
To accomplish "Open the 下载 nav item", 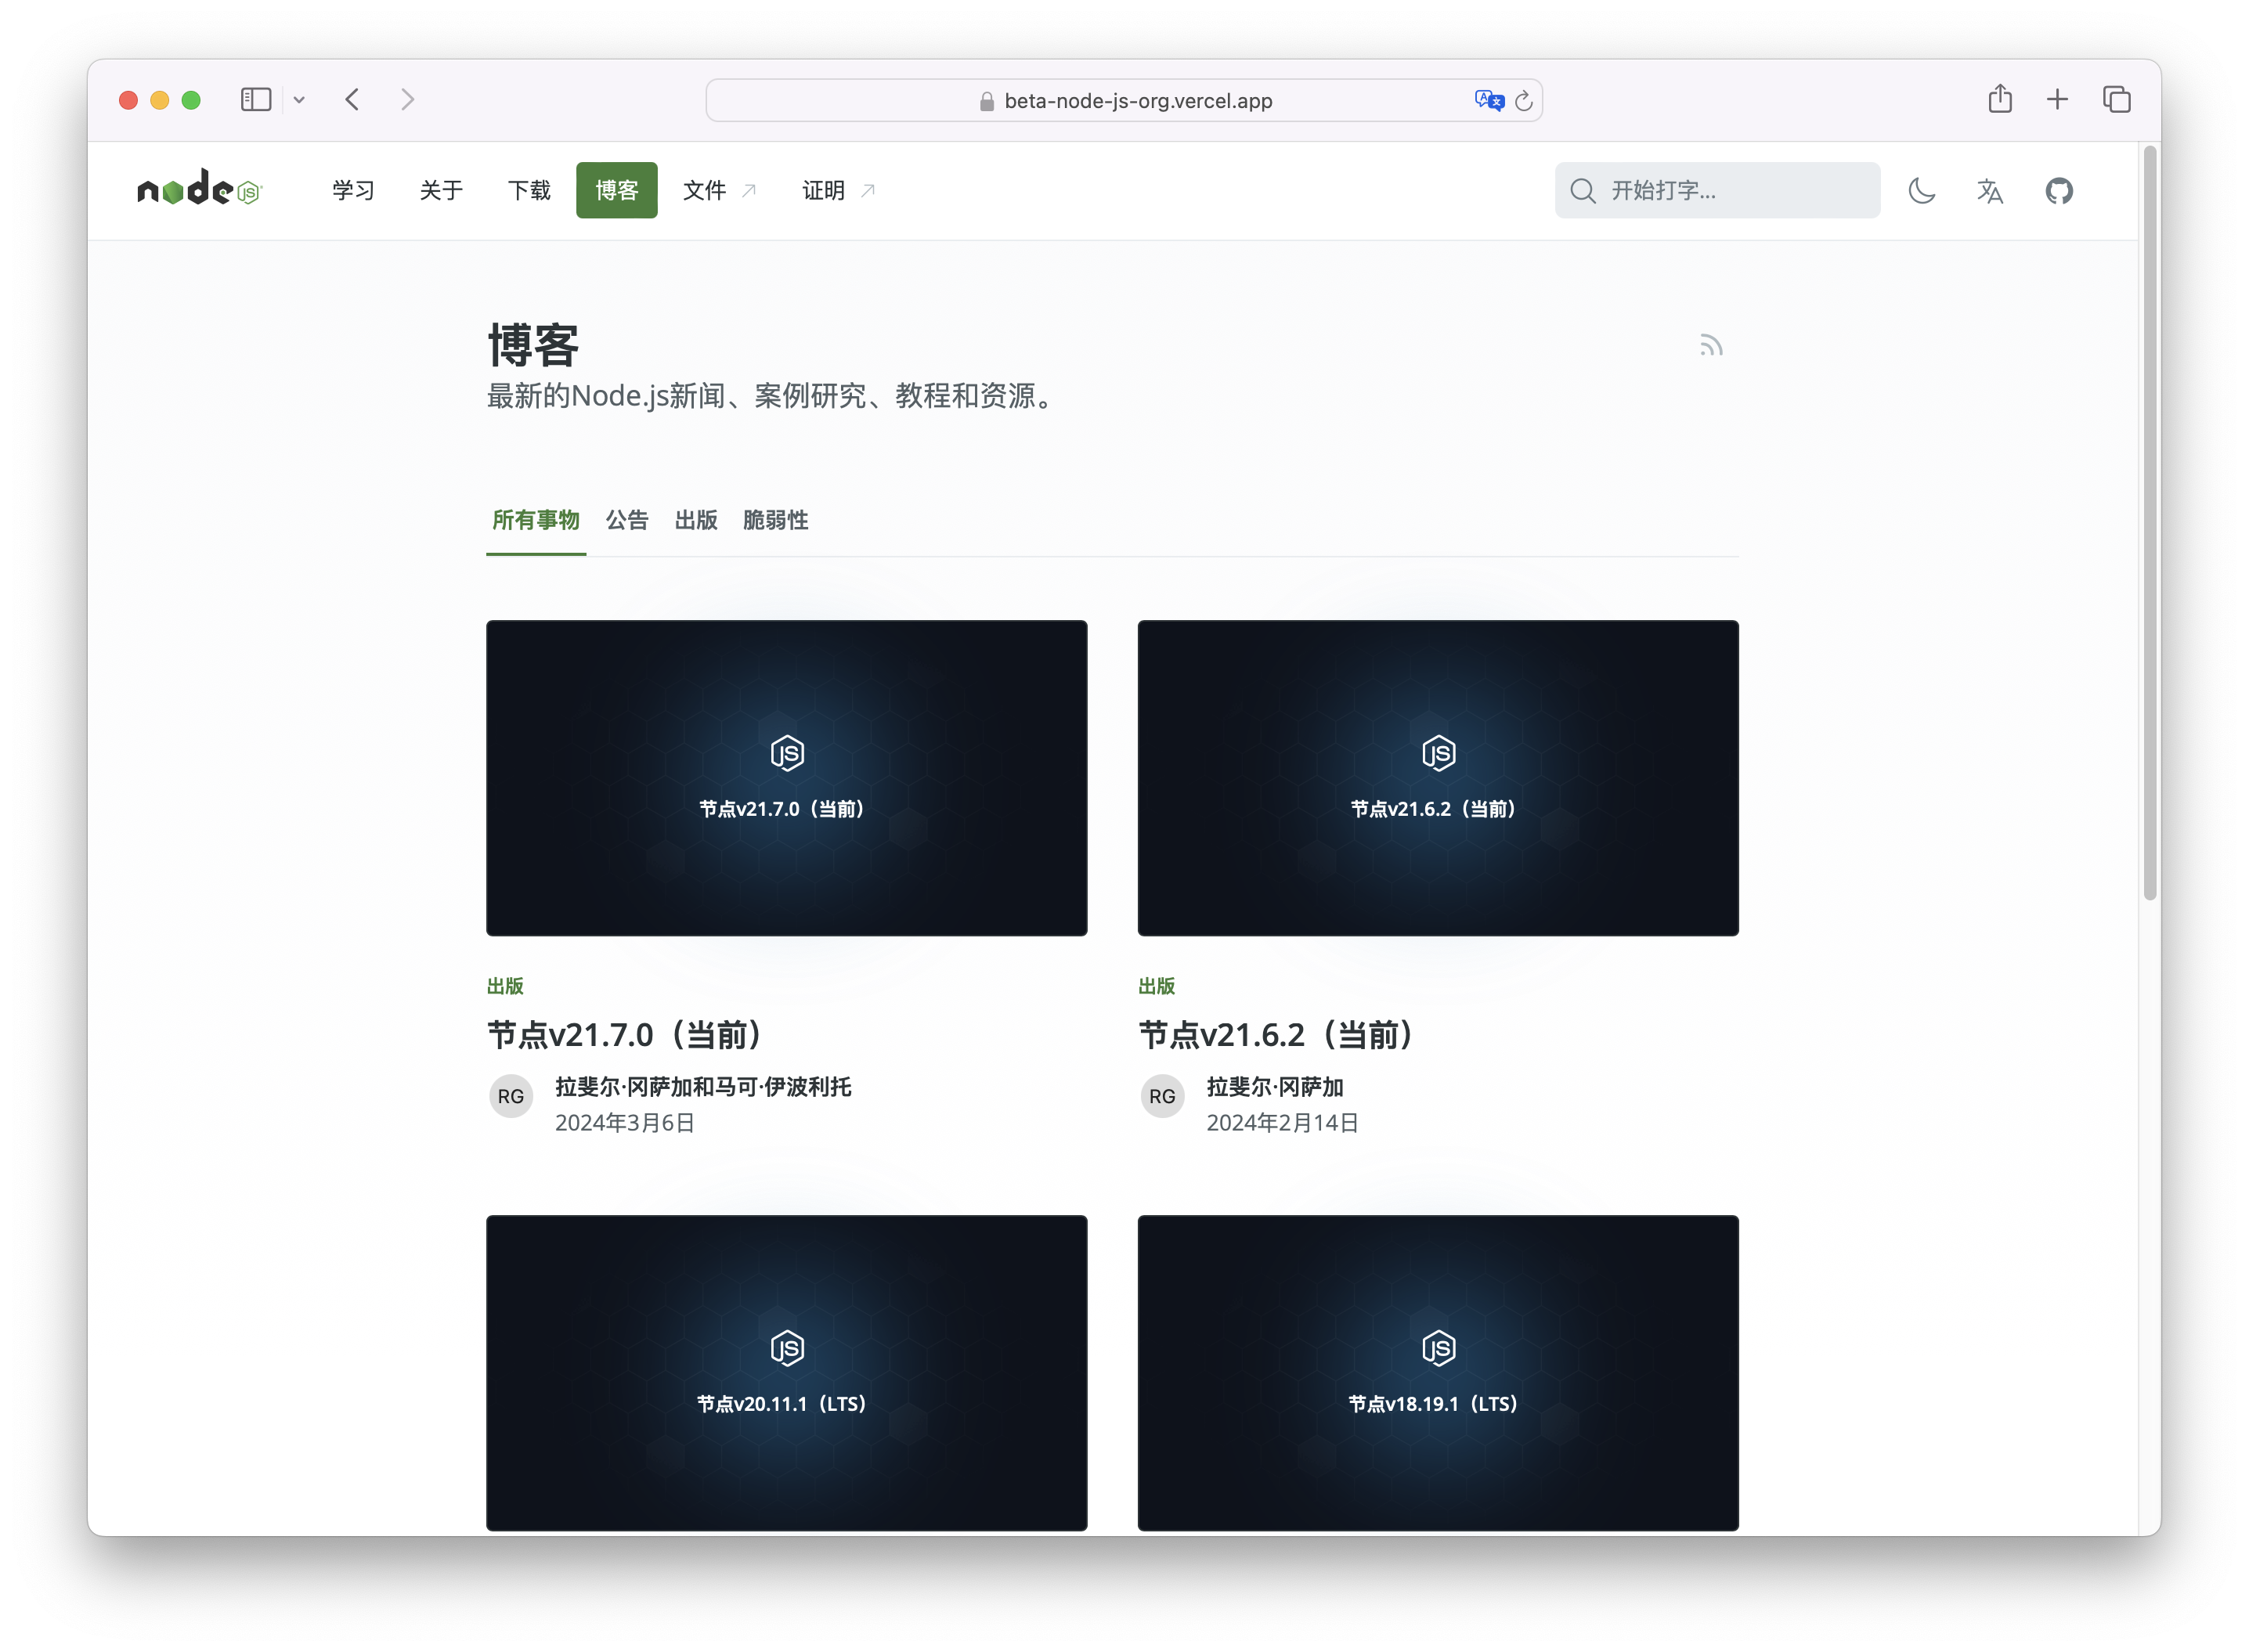I will tap(529, 190).
